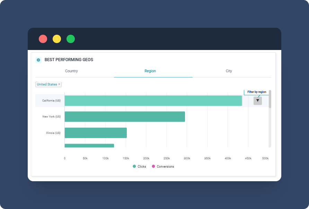This screenshot has width=309, height=209.
Task: Click the red window close dot
Action: coord(43,39)
